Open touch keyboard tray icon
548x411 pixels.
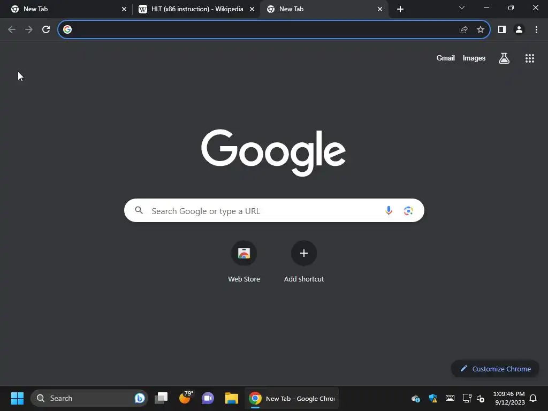(x=450, y=398)
